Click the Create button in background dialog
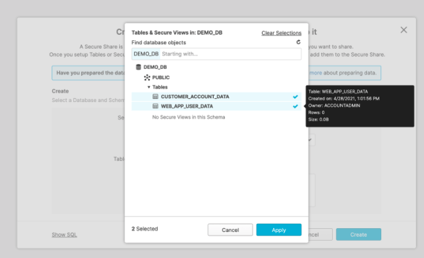The image size is (424, 258). 359,234
